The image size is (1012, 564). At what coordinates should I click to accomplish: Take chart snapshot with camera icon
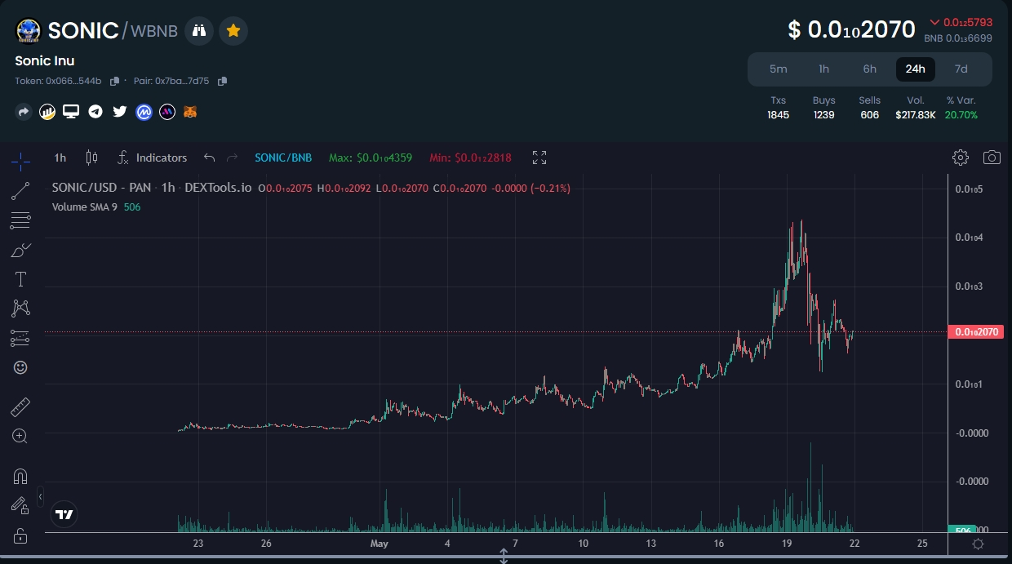pos(992,158)
